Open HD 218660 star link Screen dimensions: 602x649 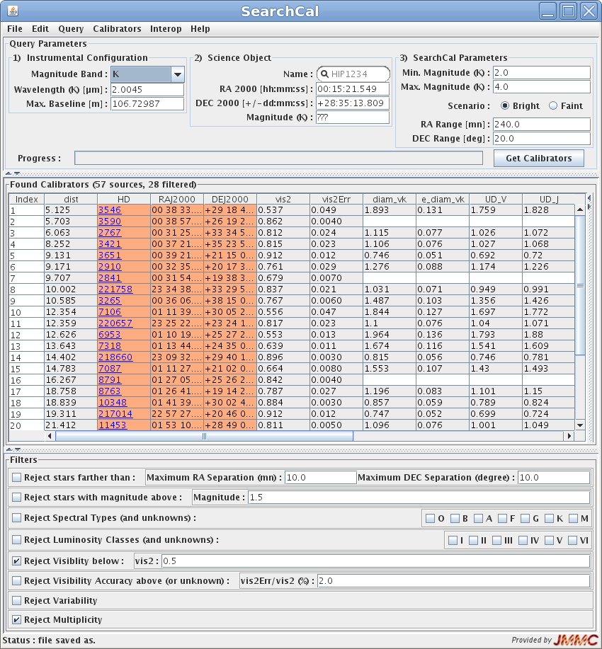(x=115, y=357)
